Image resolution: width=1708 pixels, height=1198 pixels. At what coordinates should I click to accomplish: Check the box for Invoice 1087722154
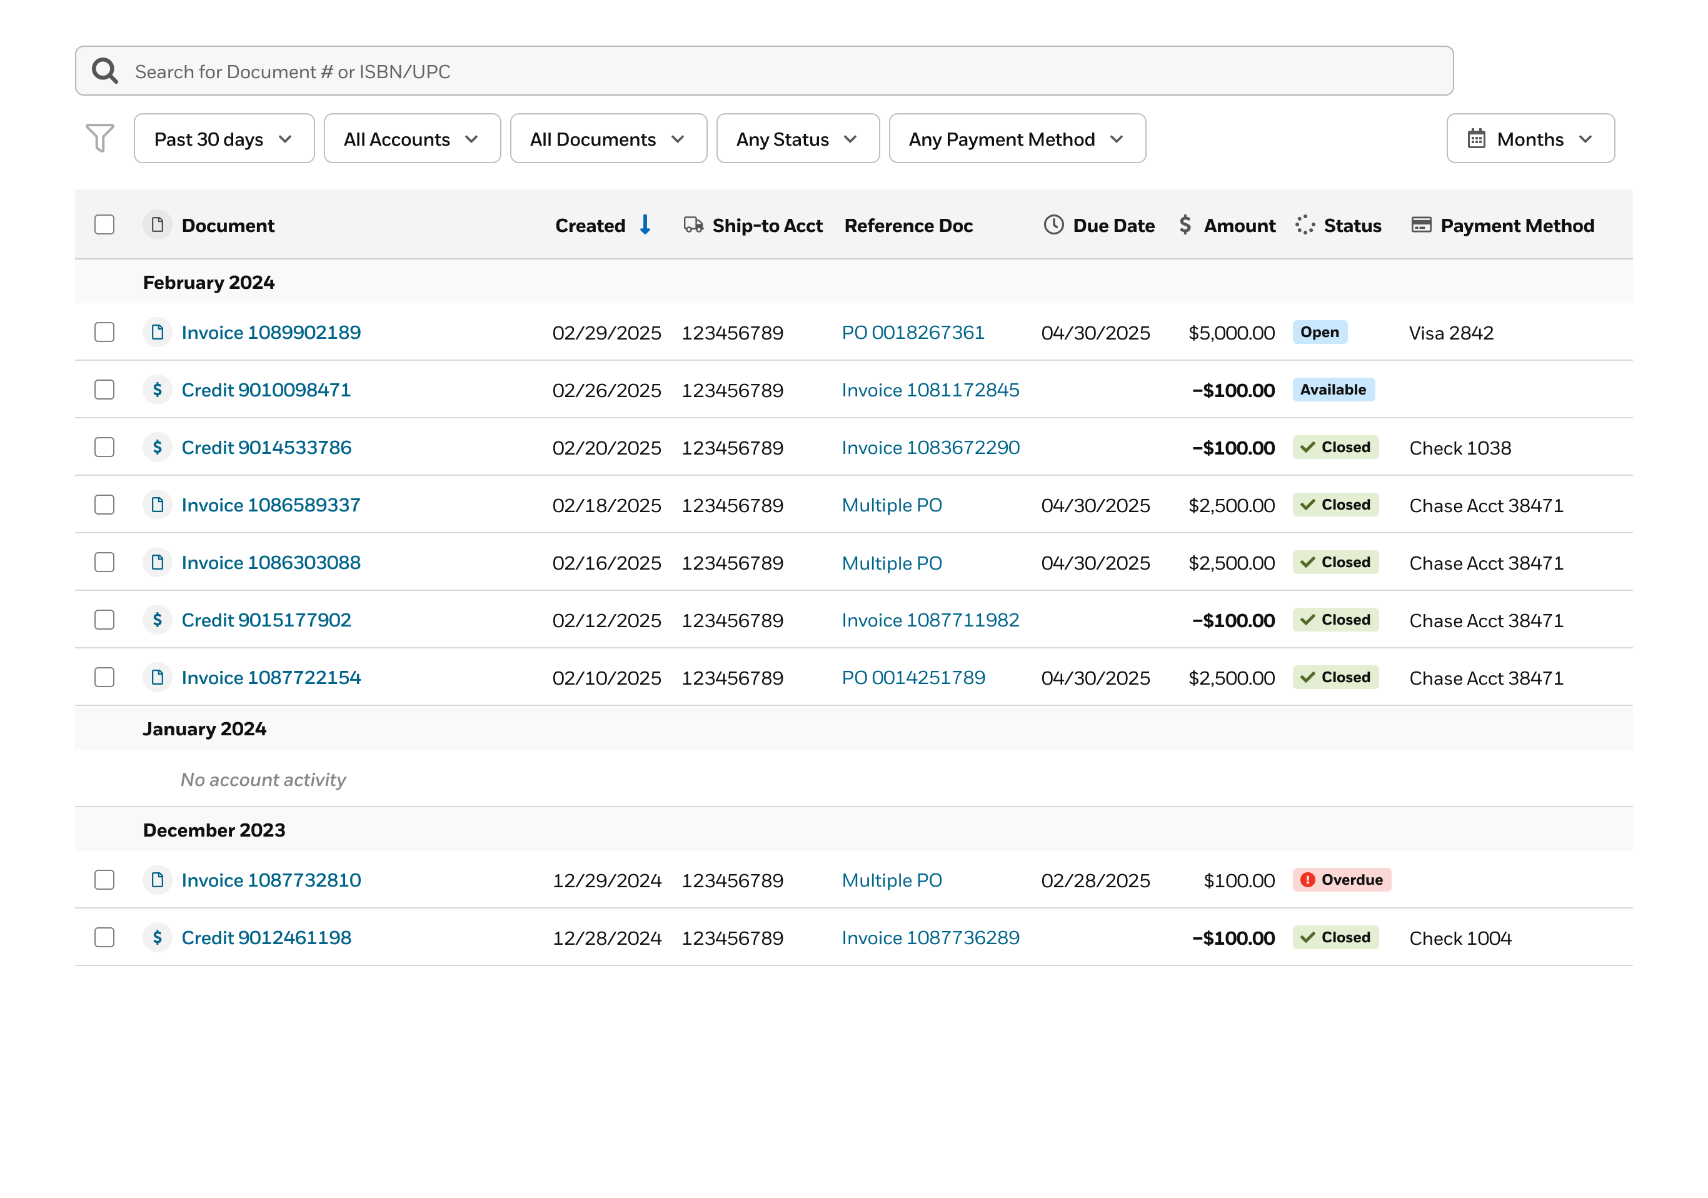pos(104,677)
